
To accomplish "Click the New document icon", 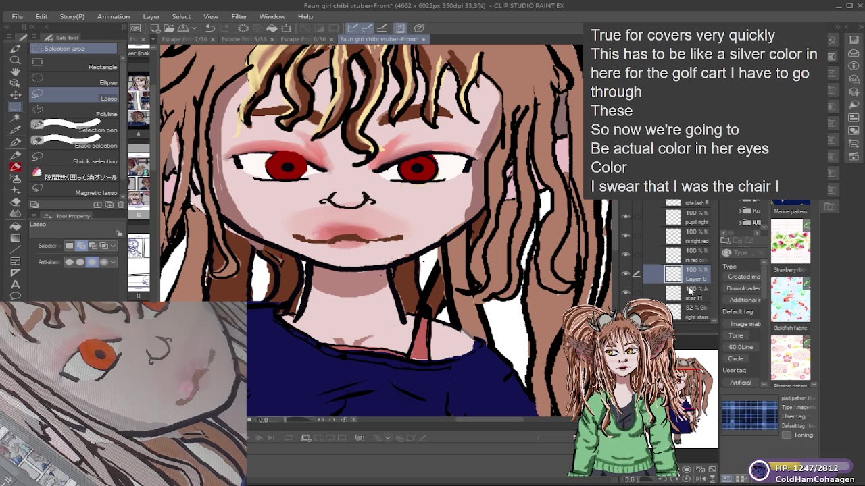I will point(155,28).
